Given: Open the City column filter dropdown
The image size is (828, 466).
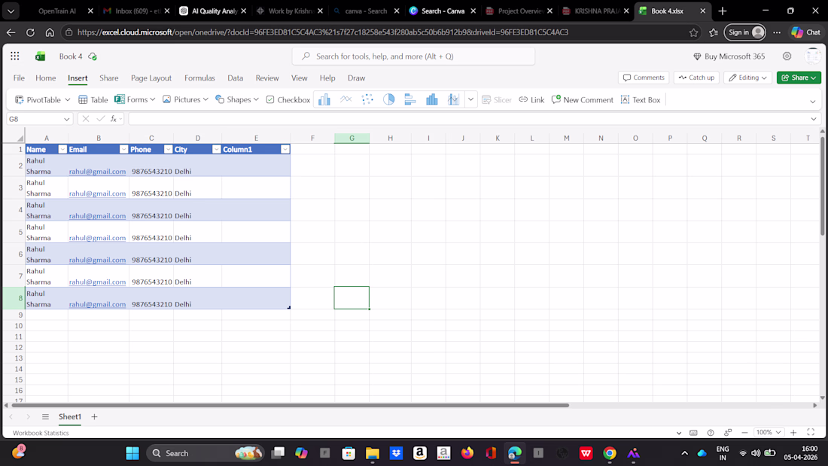Looking at the screenshot, I should point(216,150).
